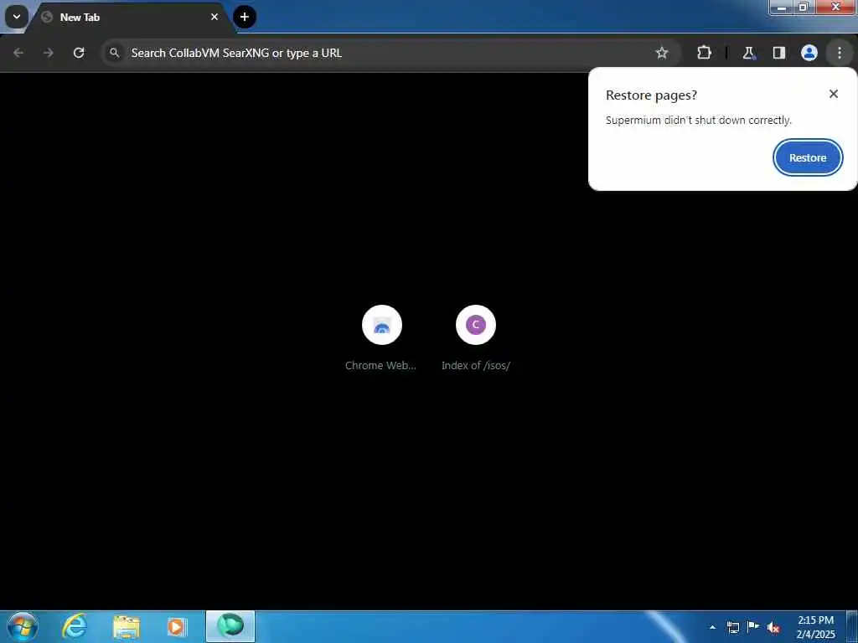
Task: Open Windows Explorer from the taskbar
Action: pos(127,626)
